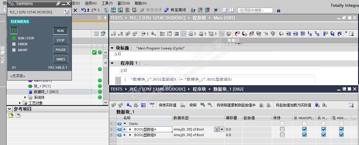Screen dimensions: 359x145
Task: Click RUN button in PLCSIM
Action: point(60,31)
